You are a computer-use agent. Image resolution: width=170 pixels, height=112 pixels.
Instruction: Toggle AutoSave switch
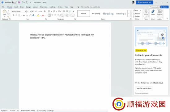click(x=14, y=2)
